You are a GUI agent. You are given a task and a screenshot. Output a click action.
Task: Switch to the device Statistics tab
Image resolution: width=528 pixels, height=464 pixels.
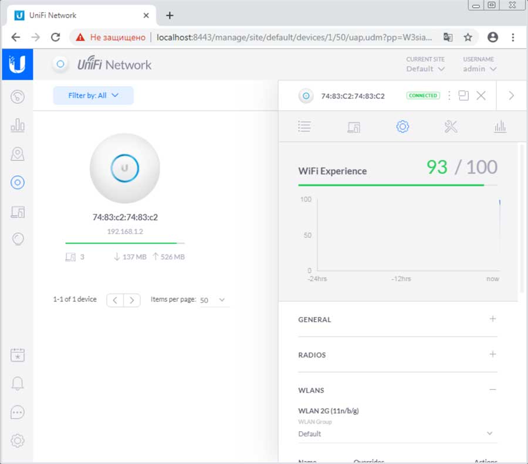(500, 127)
